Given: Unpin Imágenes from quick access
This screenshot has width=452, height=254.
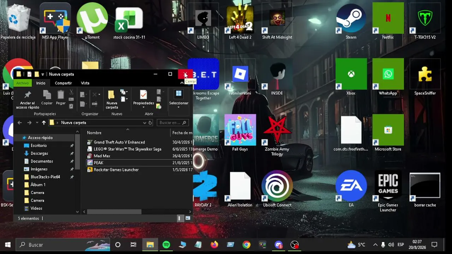Looking at the screenshot, I should pyautogui.click(x=72, y=169).
